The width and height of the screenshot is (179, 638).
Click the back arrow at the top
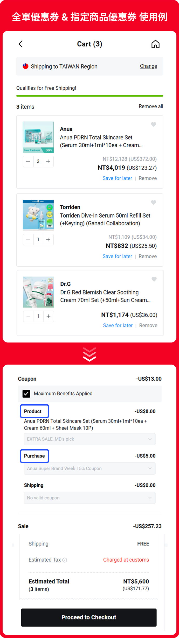click(x=21, y=44)
